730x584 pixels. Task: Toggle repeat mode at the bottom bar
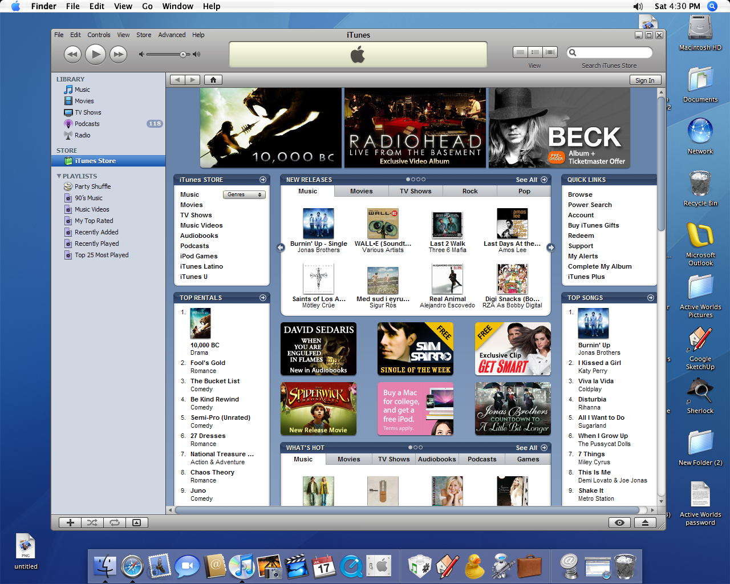tap(115, 522)
